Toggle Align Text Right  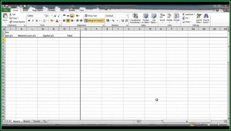(x=72, y=21)
